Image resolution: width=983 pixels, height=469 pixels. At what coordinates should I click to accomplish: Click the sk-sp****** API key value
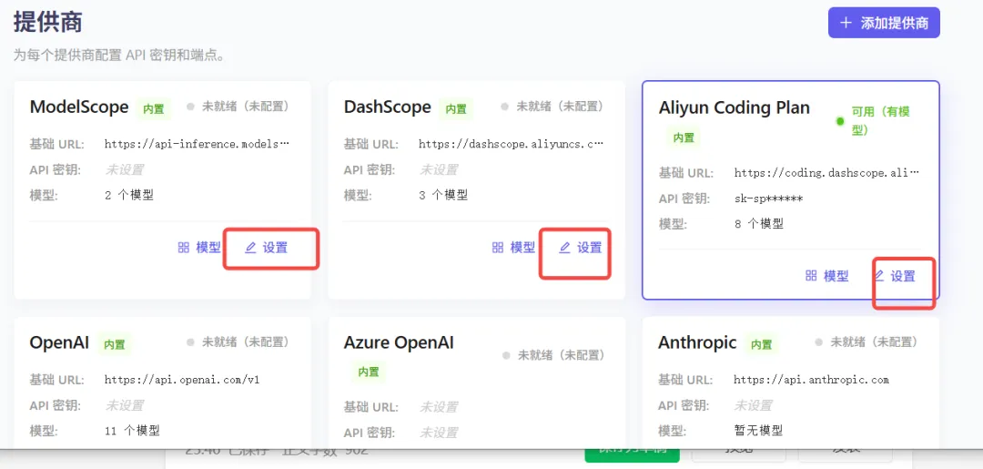pos(768,199)
